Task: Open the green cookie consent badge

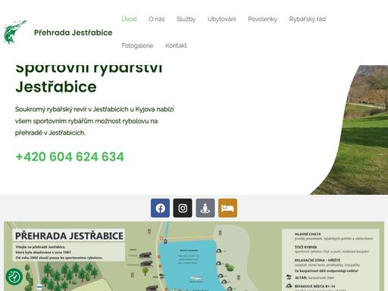Action: pos(14,277)
